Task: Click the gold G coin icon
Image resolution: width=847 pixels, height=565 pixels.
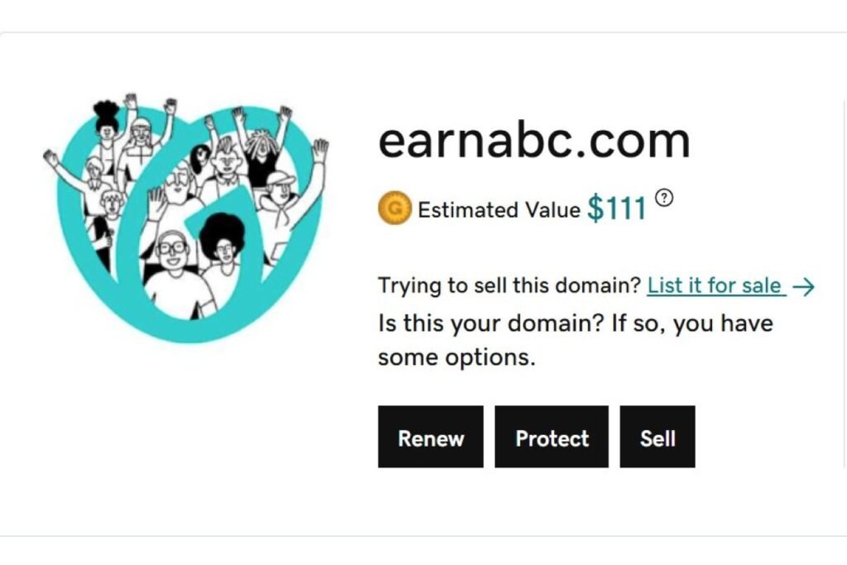Action: [x=395, y=208]
